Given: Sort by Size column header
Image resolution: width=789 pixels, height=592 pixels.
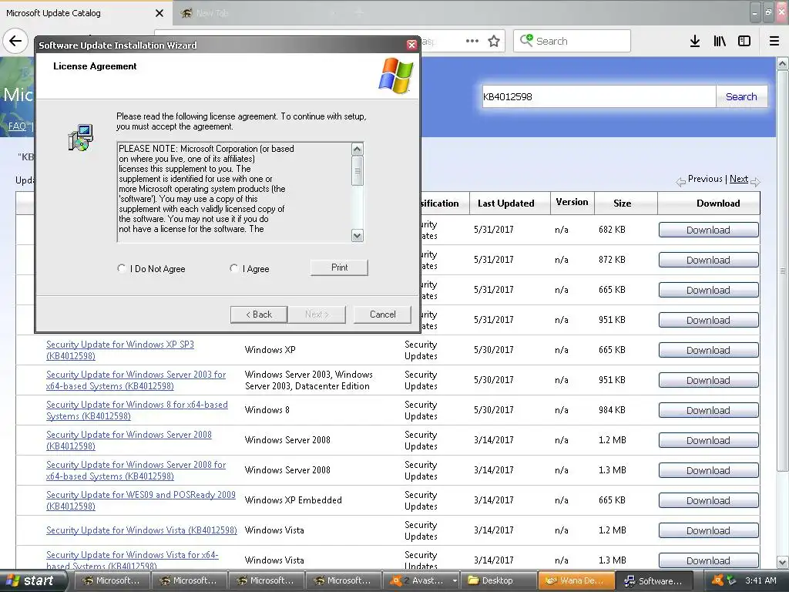Looking at the screenshot, I should tap(622, 203).
